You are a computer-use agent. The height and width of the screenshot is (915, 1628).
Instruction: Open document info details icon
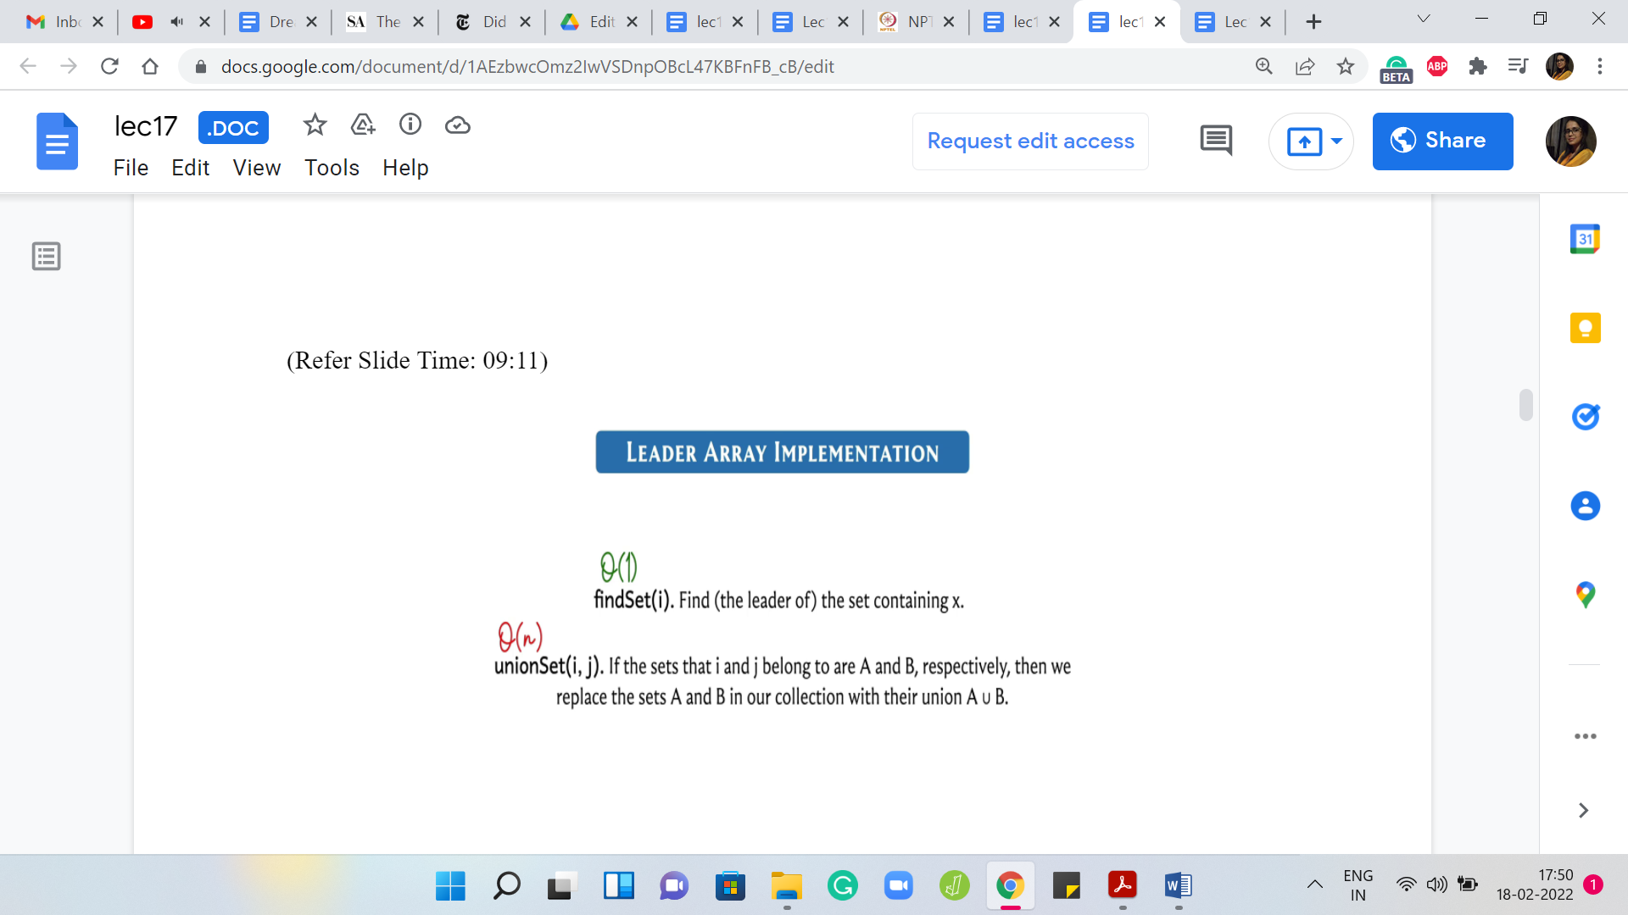click(410, 125)
